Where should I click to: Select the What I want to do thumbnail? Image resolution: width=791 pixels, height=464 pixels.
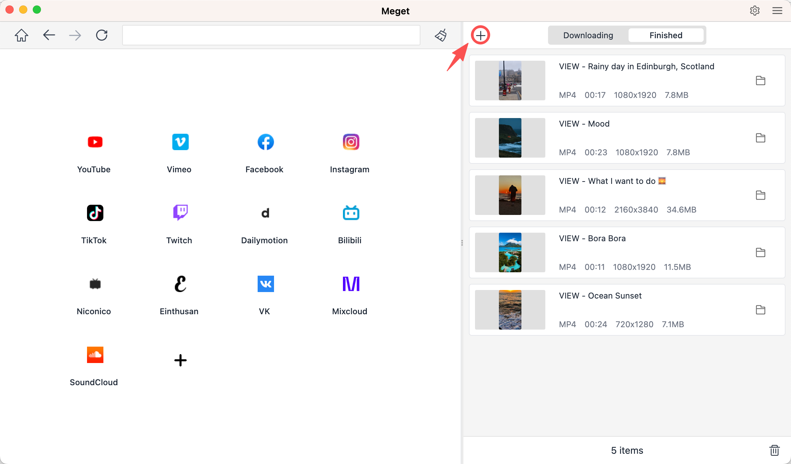click(510, 195)
